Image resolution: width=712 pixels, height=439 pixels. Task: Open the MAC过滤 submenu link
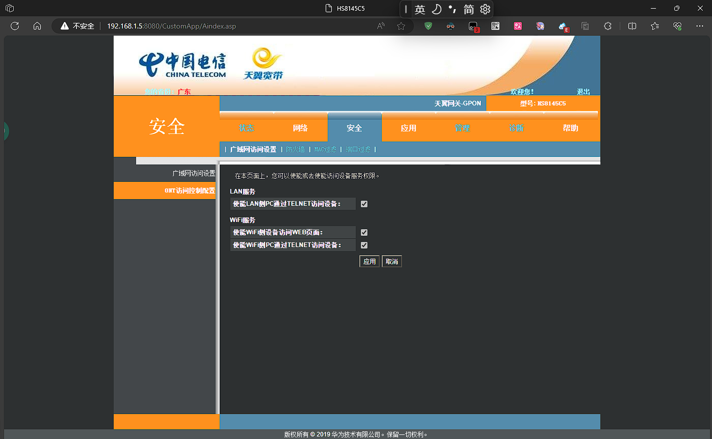pyautogui.click(x=325, y=149)
